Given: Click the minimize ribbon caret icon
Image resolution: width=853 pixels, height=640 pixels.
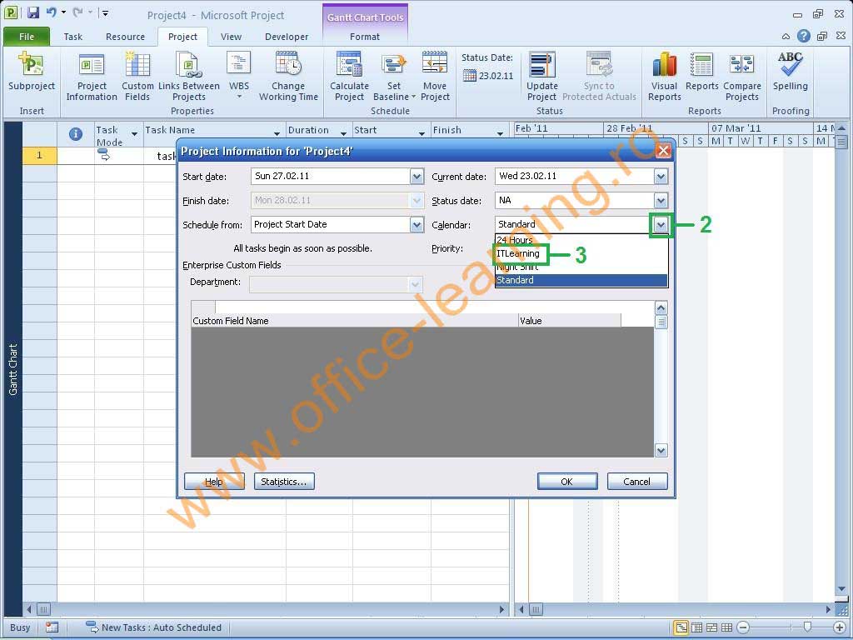Looking at the screenshot, I should tap(786, 37).
